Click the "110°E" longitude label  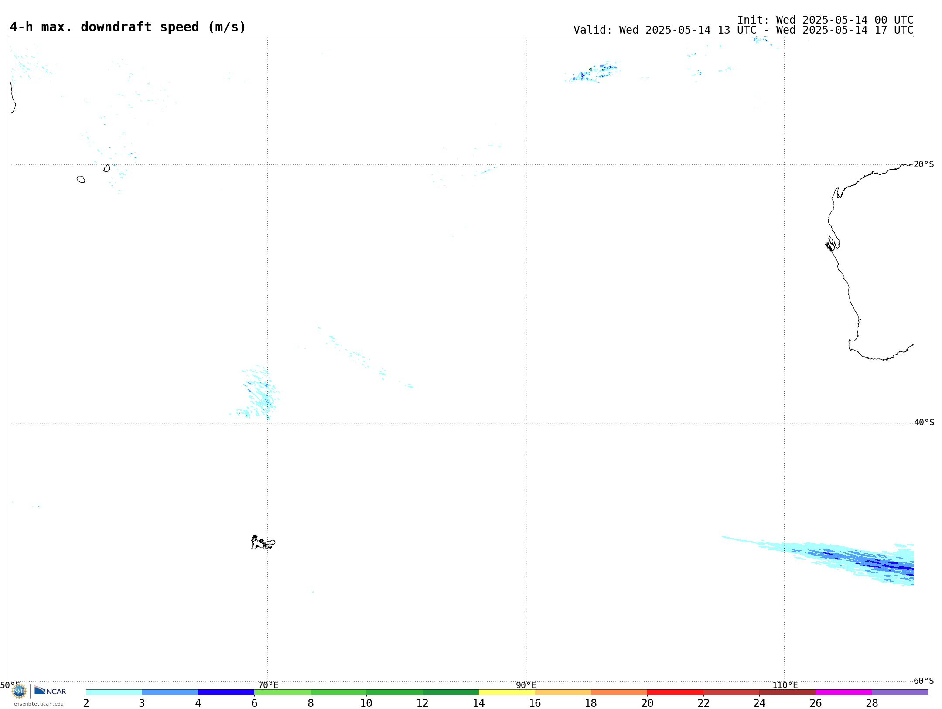[785, 685]
